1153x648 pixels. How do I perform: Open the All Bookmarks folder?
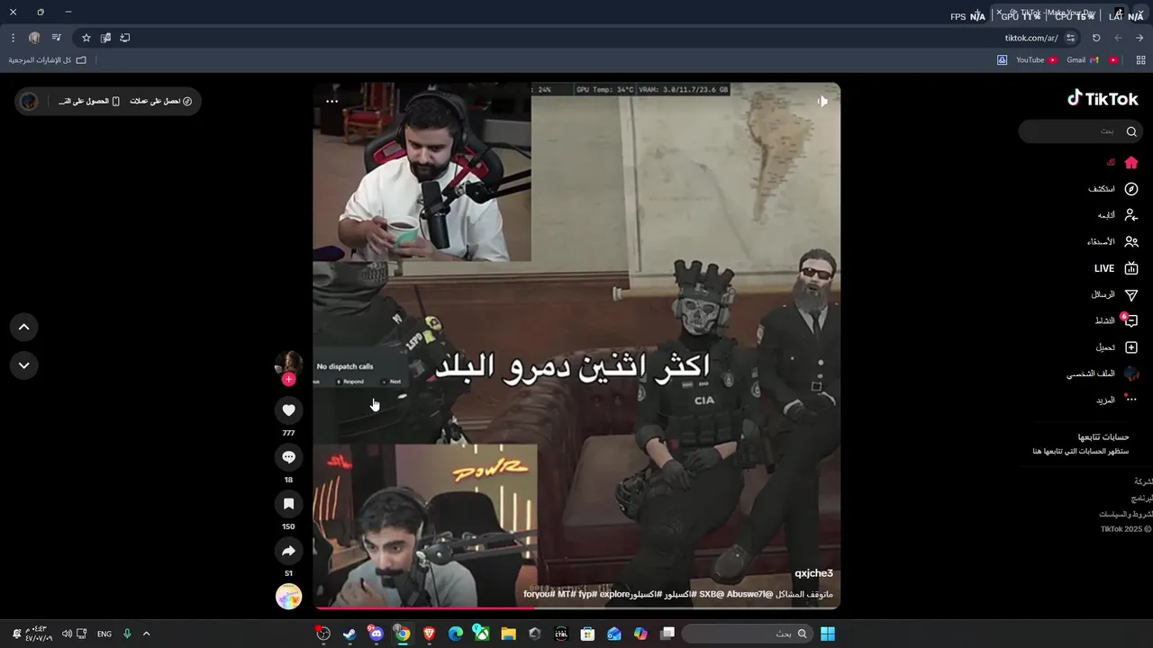[x=48, y=60]
